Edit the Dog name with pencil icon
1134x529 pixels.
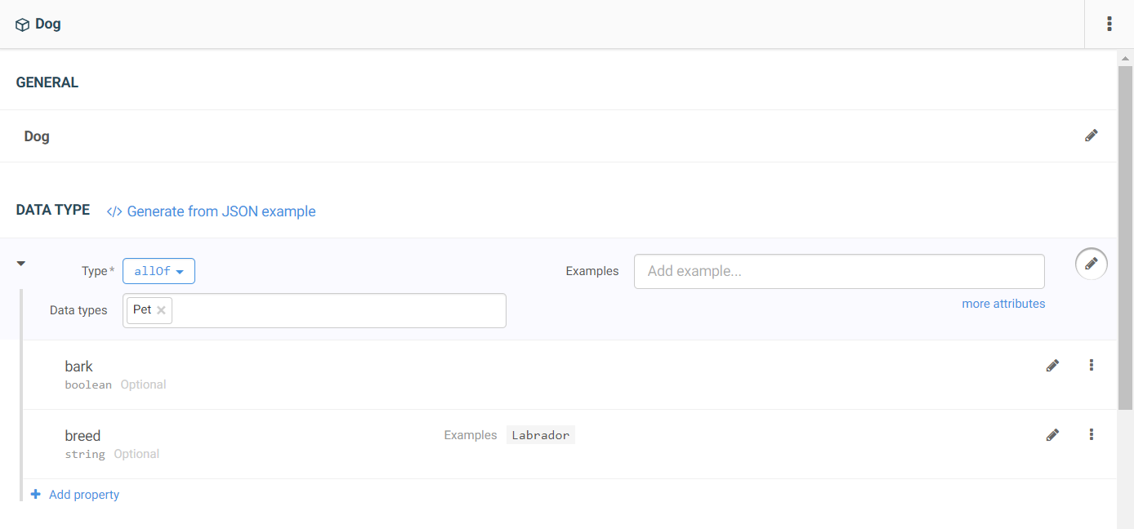pos(1091,136)
